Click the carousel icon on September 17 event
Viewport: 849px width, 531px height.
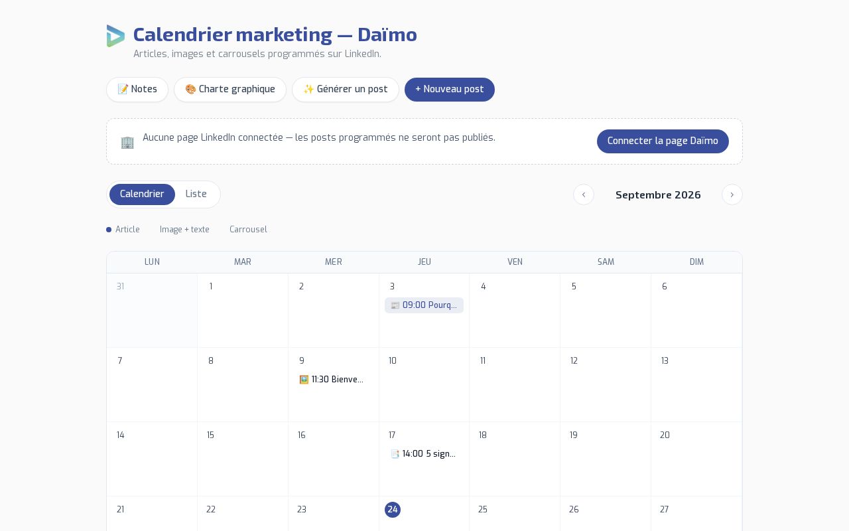tap(395, 454)
